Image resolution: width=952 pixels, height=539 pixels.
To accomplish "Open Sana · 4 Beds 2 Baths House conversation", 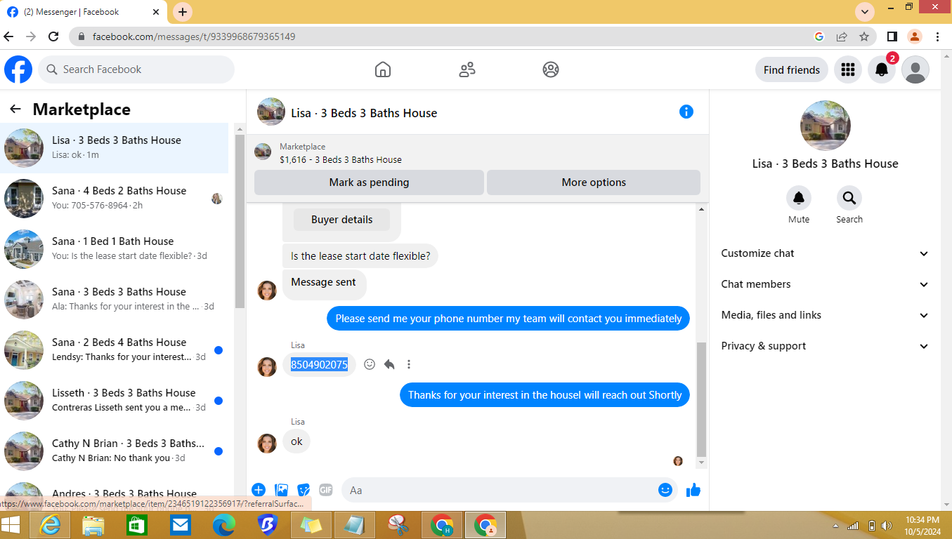I will [115, 199].
